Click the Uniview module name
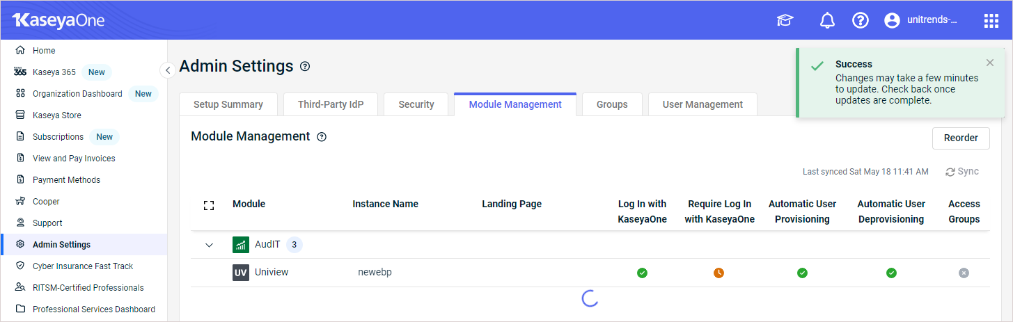 272,273
